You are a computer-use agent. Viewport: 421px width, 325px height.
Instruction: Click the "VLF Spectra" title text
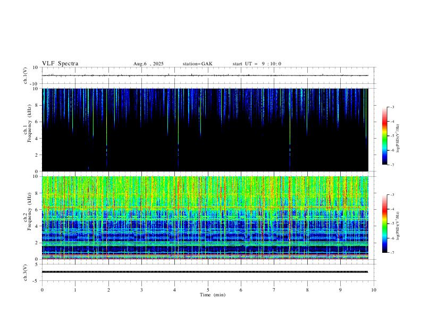[x=60, y=64]
